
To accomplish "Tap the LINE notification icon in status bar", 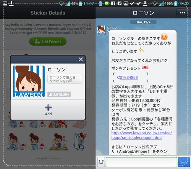I will [107, 3].
